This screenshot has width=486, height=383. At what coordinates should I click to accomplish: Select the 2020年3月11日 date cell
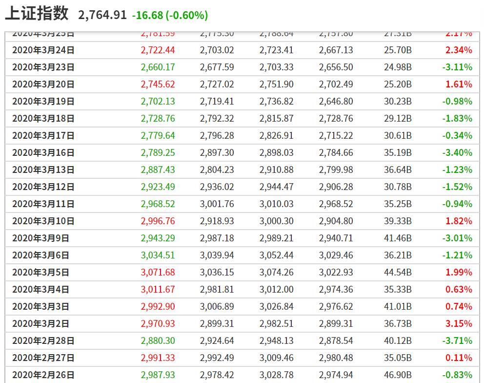[43, 204]
